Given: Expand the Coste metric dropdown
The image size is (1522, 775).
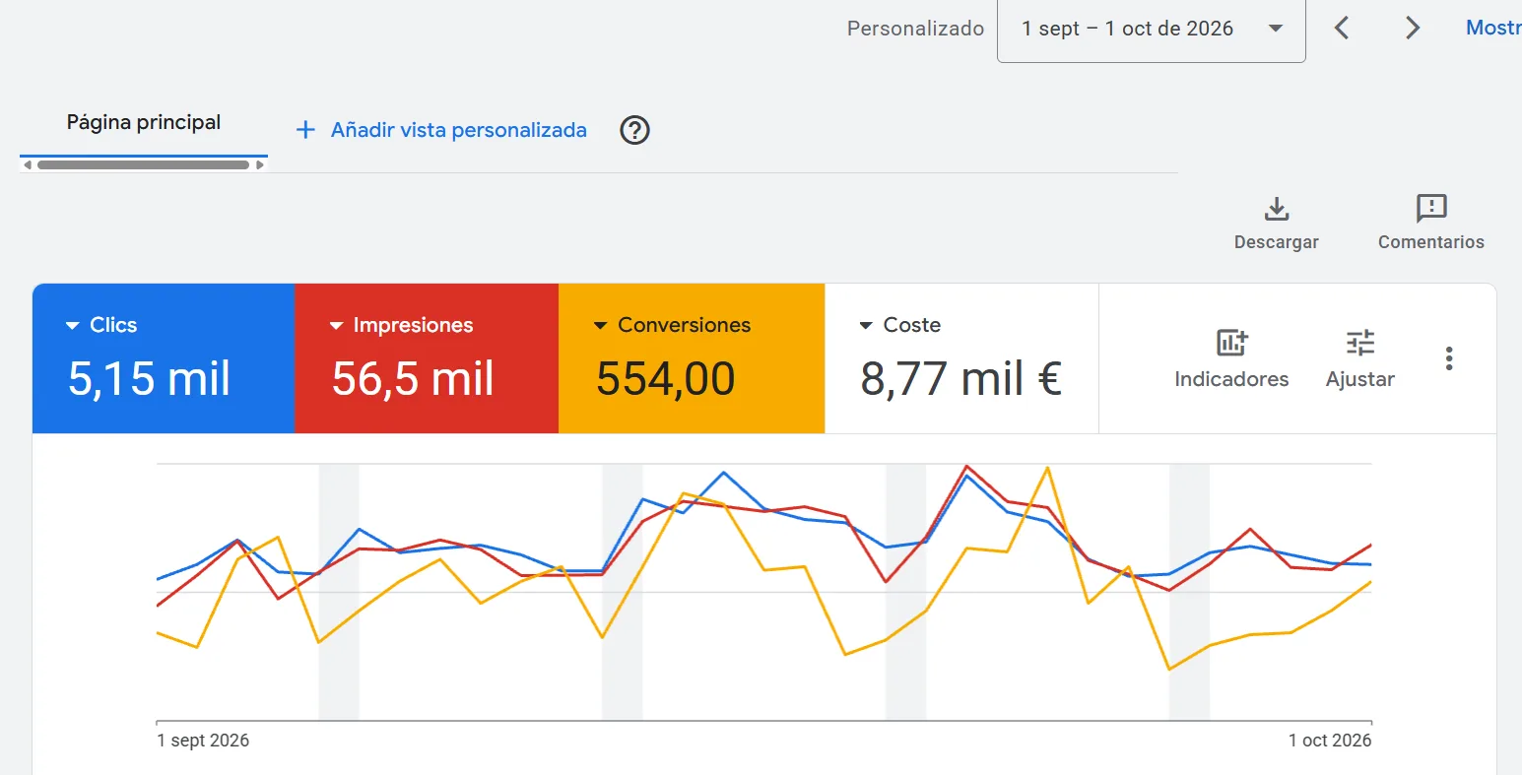Looking at the screenshot, I should 866,326.
